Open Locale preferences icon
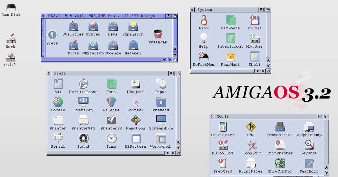 pyautogui.click(x=58, y=102)
